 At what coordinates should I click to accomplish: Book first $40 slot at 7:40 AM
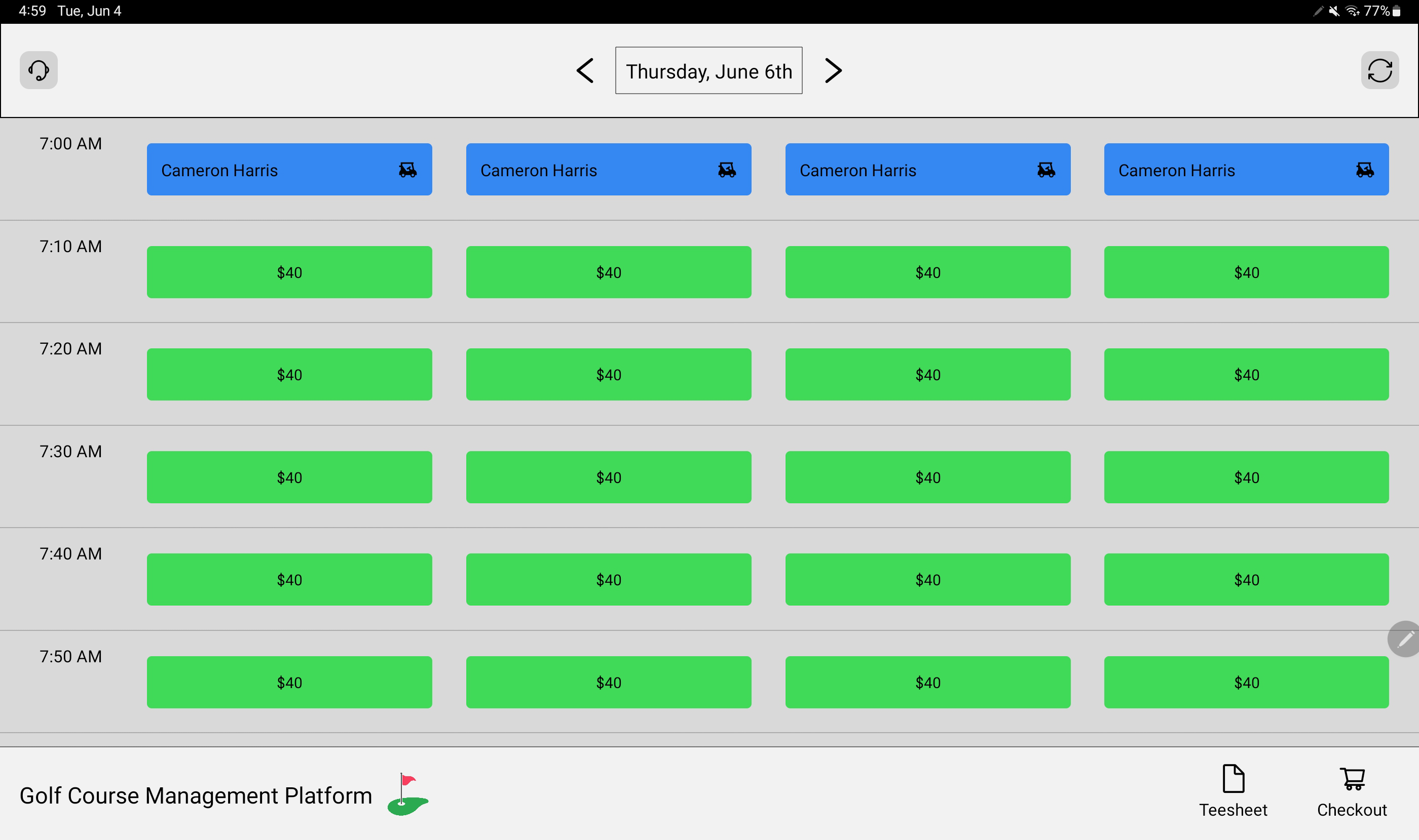tap(289, 580)
